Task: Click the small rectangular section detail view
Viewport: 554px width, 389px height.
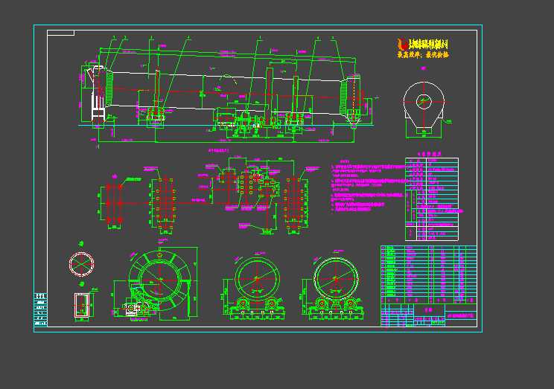Action: point(83,306)
